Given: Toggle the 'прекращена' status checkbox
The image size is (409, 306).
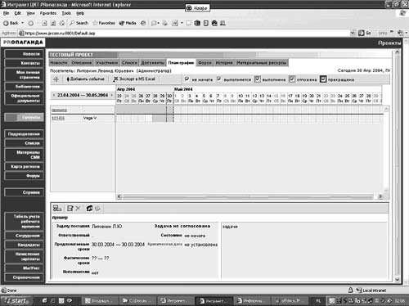Looking at the screenshot, I should click(323, 79).
